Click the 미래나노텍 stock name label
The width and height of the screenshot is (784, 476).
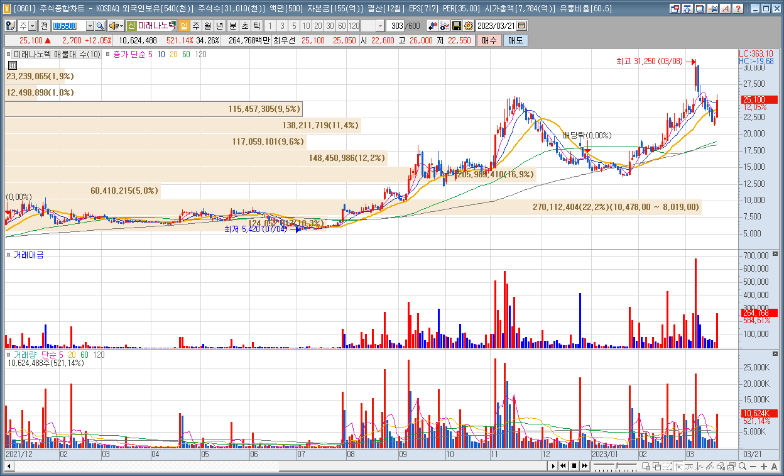[156, 26]
